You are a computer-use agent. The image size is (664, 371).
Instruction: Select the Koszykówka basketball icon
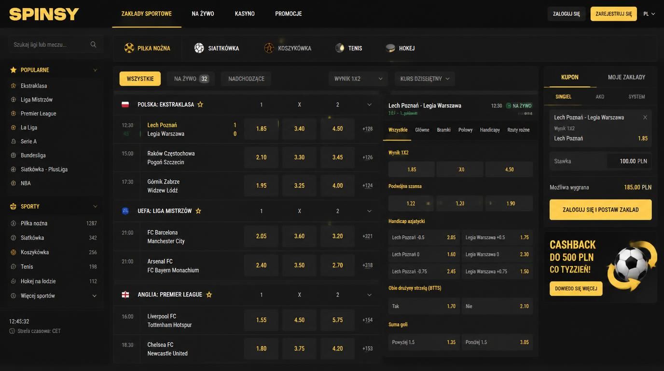(269, 48)
